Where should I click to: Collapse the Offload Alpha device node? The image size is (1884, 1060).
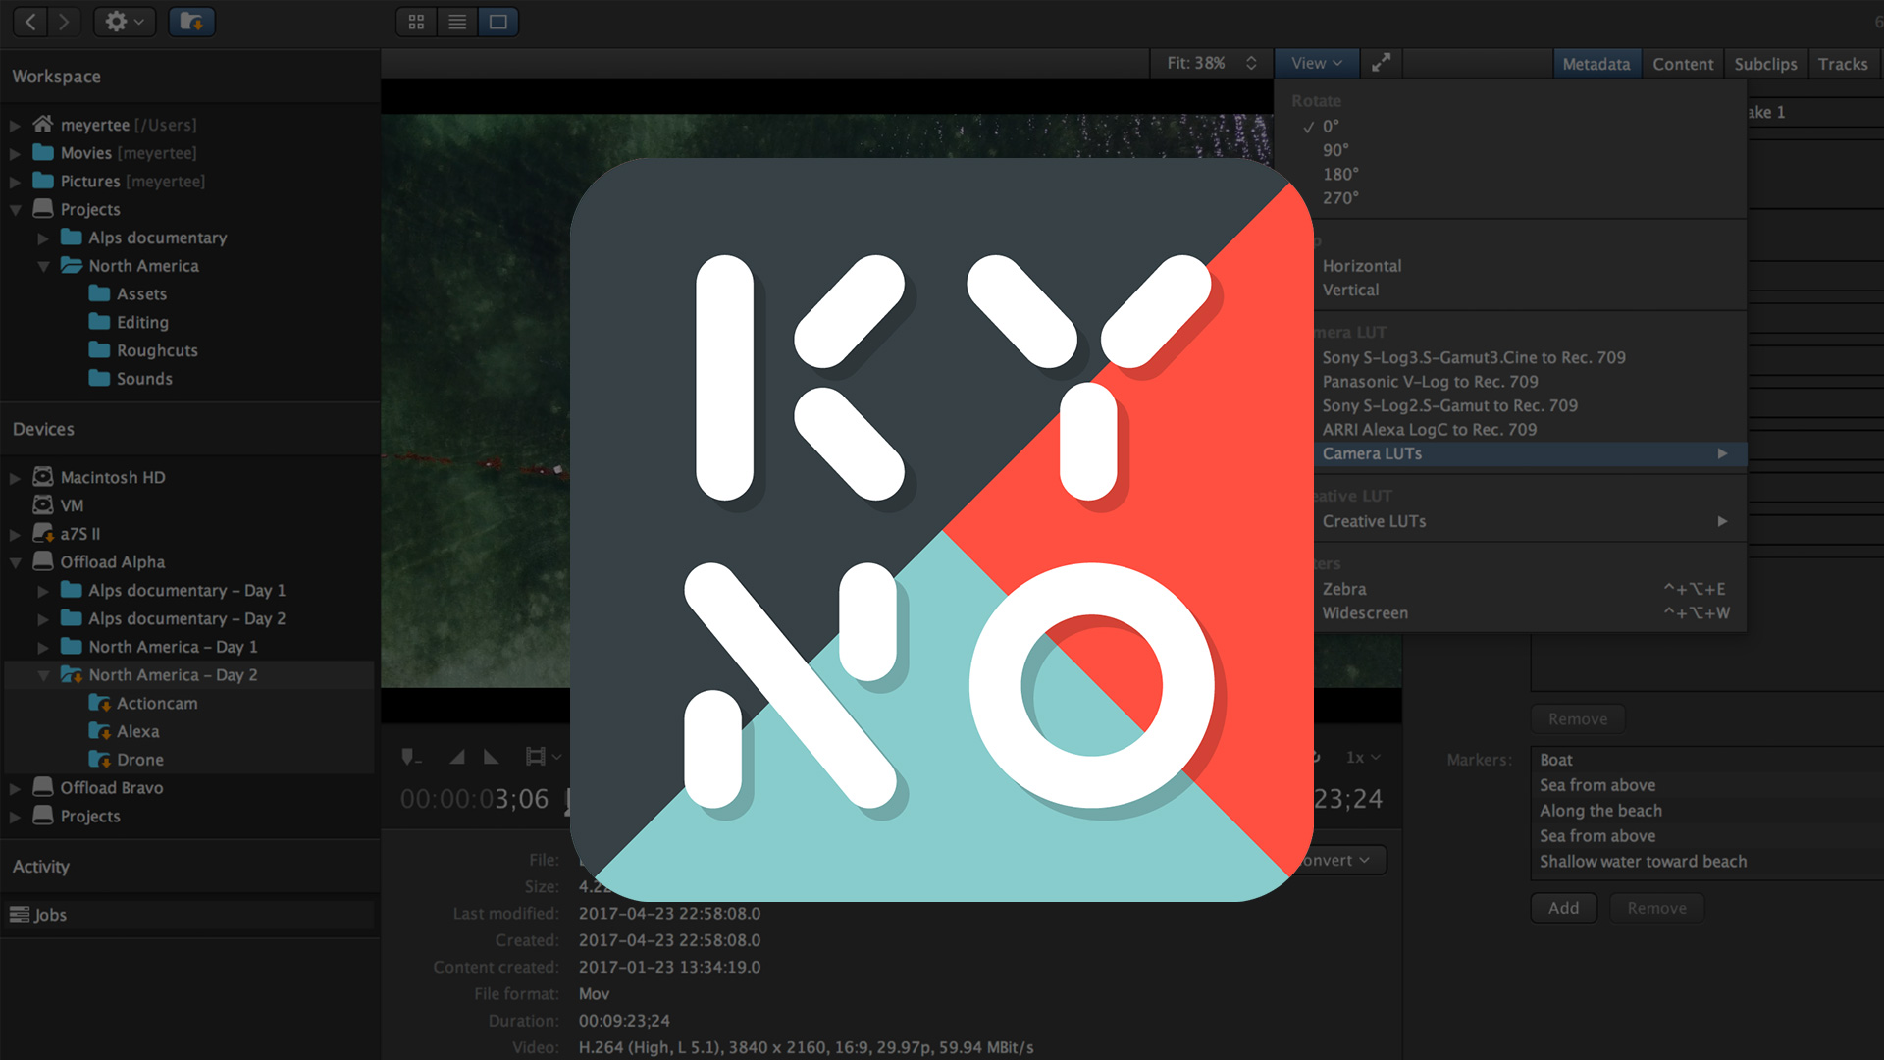[x=15, y=562]
